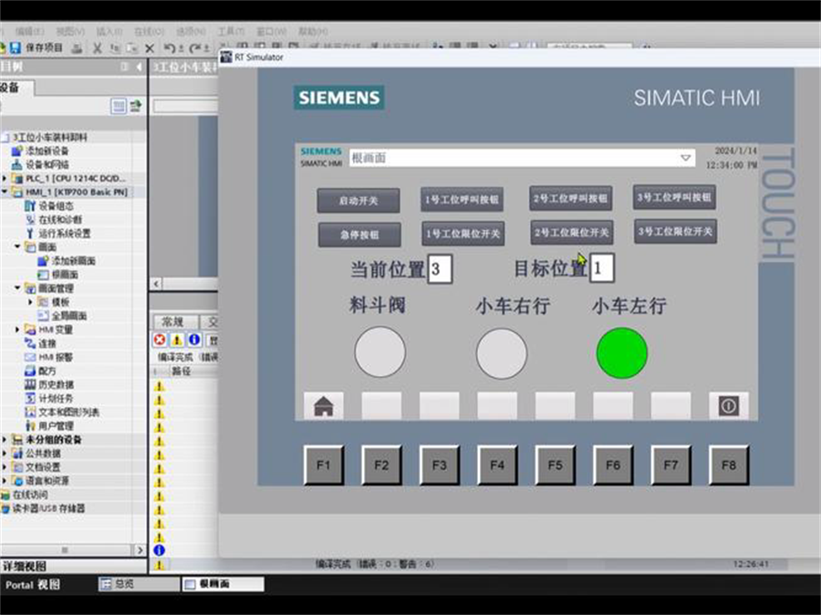Image resolution: width=821 pixels, height=615 pixels.
Task: Click the 目标位置 value field
Action: [x=602, y=268]
